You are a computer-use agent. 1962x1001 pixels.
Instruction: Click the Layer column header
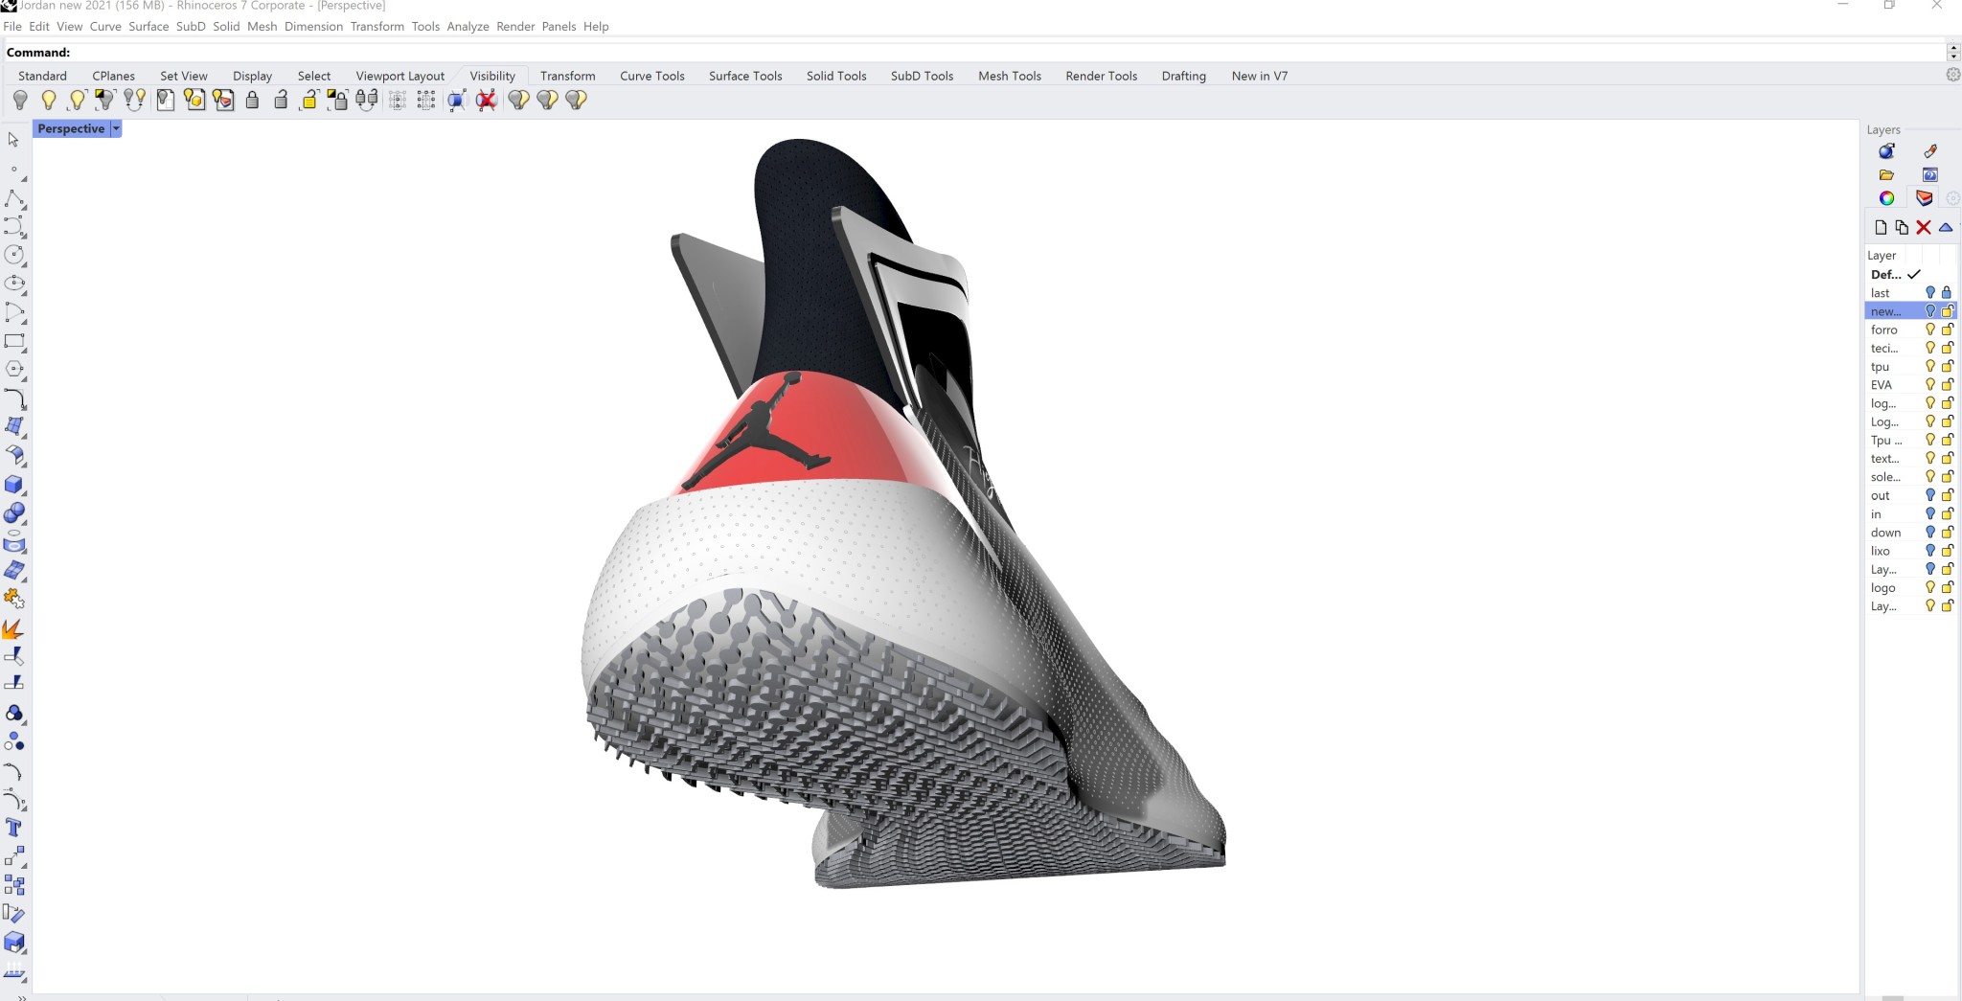(x=1882, y=255)
